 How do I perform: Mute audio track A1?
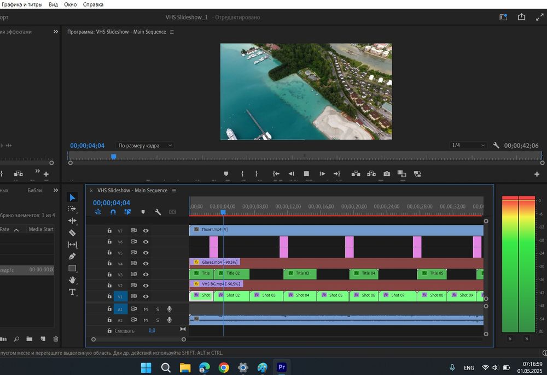(x=146, y=309)
